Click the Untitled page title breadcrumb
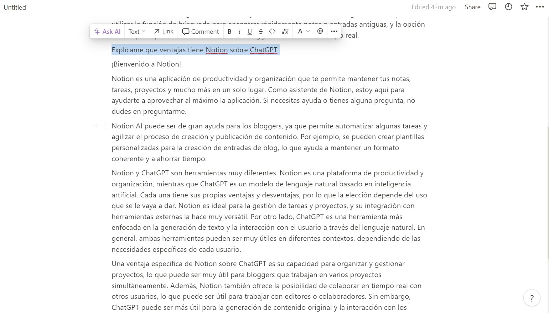Screen dimensions: 549x313 [x=15, y=7]
